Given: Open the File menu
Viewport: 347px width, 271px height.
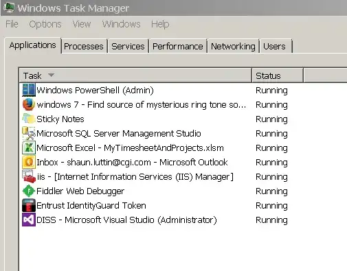Looking at the screenshot, I should [x=12, y=24].
